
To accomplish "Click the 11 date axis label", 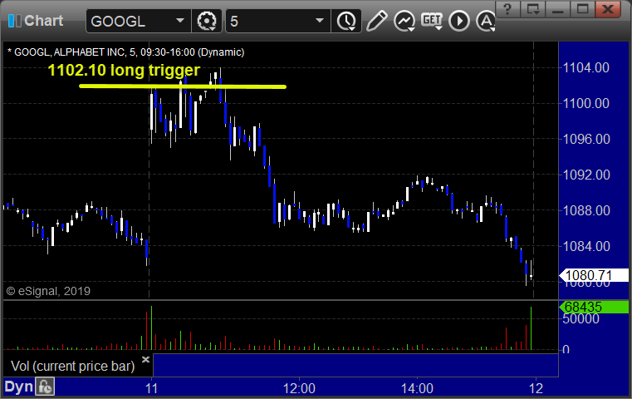I will click(151, 388).
